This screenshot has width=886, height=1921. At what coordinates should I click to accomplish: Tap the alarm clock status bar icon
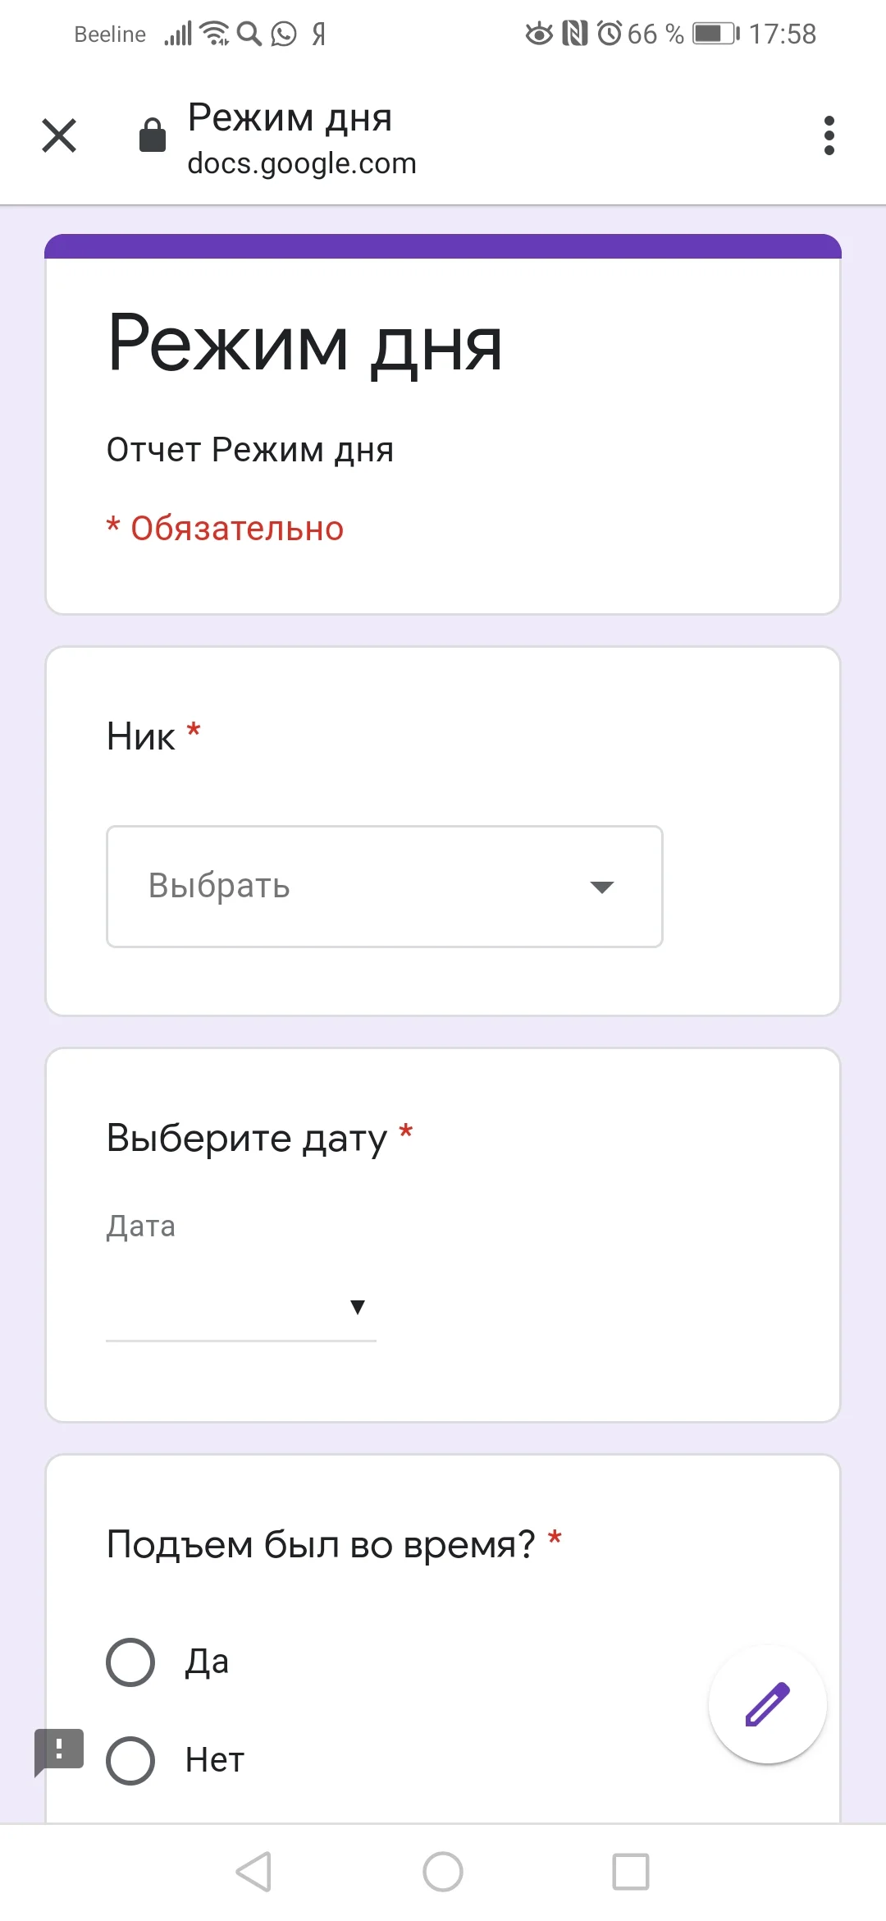[610, 34]
